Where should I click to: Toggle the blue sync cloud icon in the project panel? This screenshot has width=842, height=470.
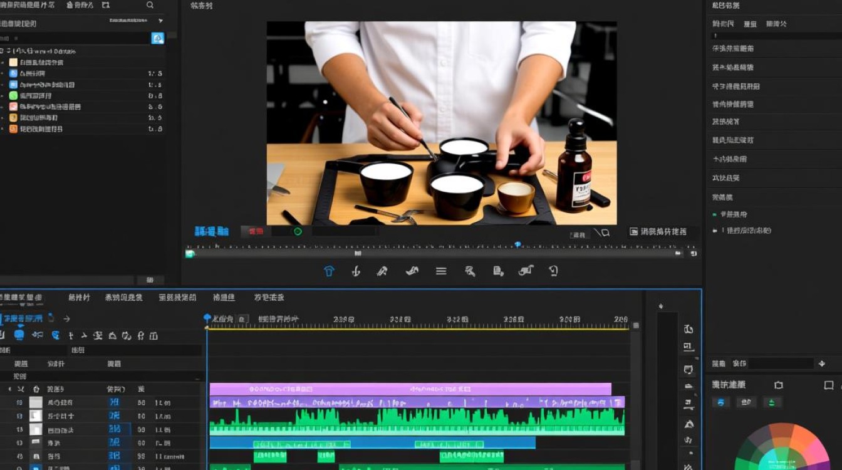point(159,38)
